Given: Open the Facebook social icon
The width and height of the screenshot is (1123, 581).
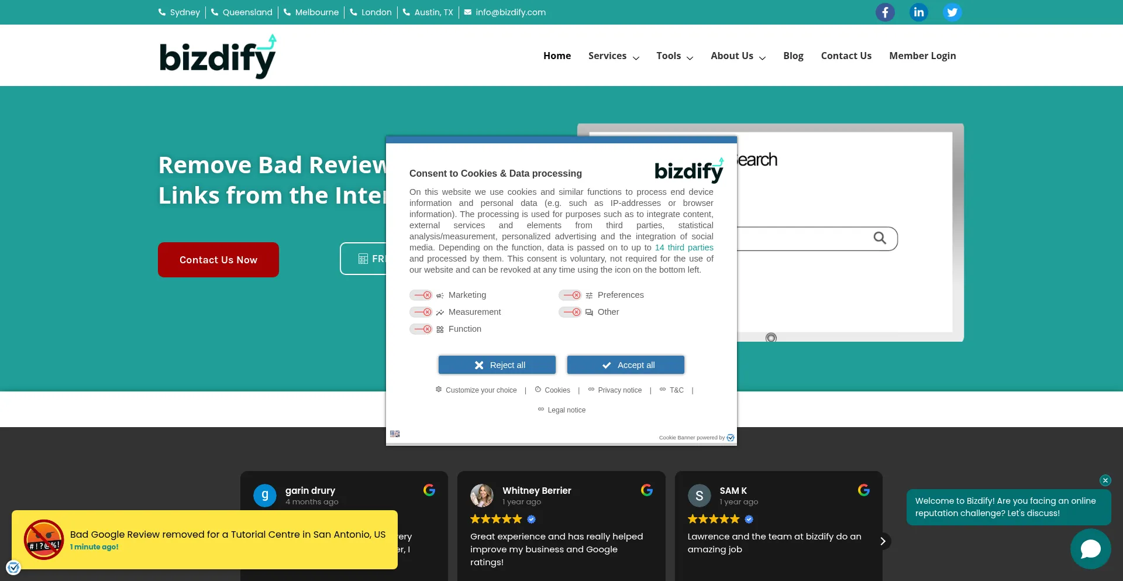Looking at the screenshot, I should (885, 12).
